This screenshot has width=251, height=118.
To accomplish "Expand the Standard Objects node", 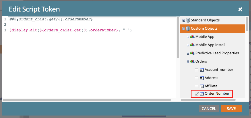I will click(183, 20).
